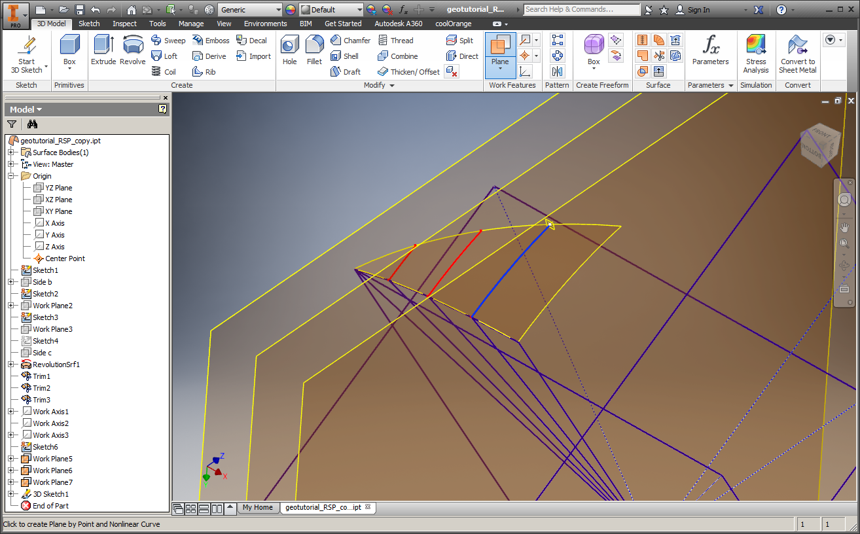Image resolution: width=860 pixels, height=534 pixels.
Task: Expand the Work Plane5 node
Action: (x=11, y=459)
